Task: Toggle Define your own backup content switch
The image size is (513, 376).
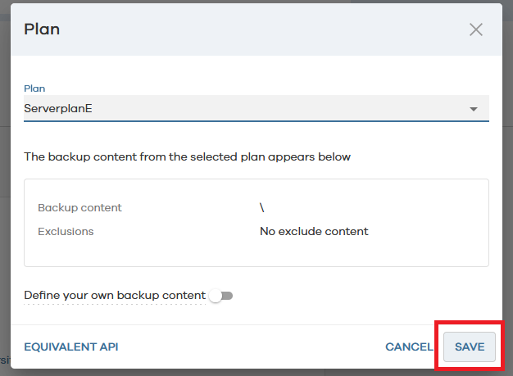Action: click(x=221, y=296)
